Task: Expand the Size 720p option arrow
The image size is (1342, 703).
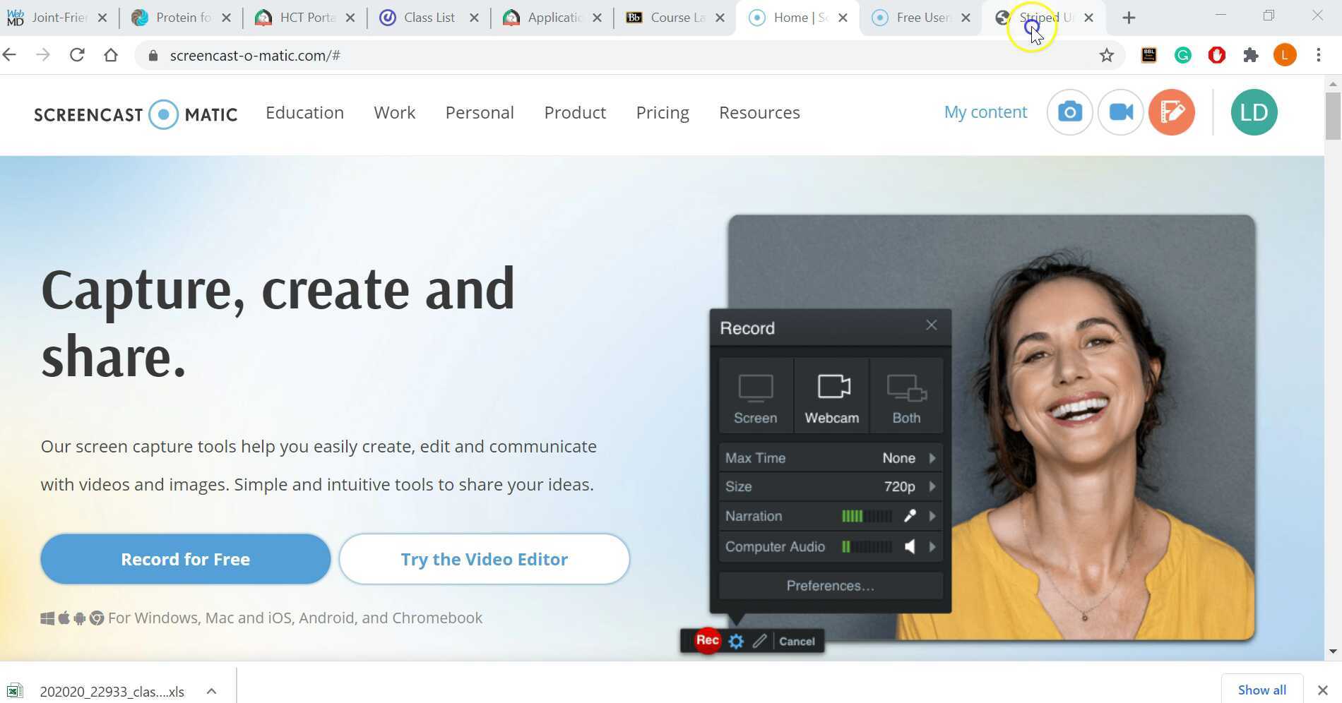Action: pyautogui.click(x=932, y=486)
